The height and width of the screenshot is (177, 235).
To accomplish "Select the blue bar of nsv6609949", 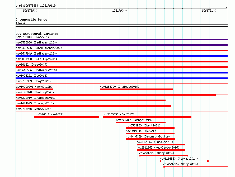I will pos(121,56).
